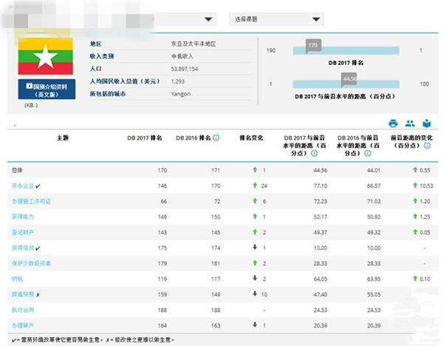This screenshot has width=443, height=346.
Task: Click the 44.56 marker on distance-to-frontier bar
Action: pos(348,78)
